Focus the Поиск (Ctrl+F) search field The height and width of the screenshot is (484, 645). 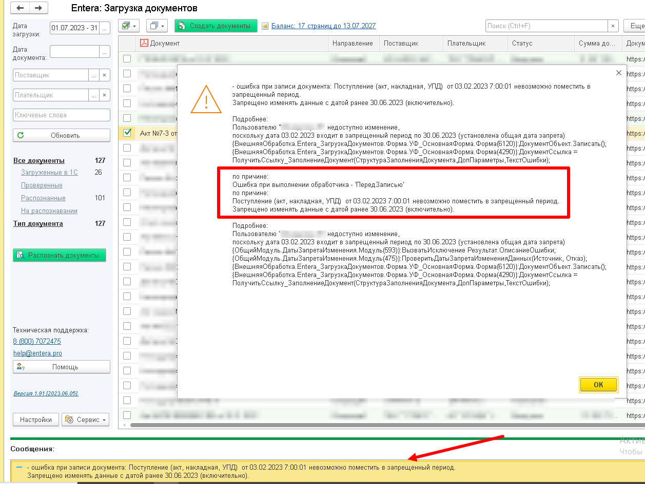pyautogui.click(x=546, y=26)
